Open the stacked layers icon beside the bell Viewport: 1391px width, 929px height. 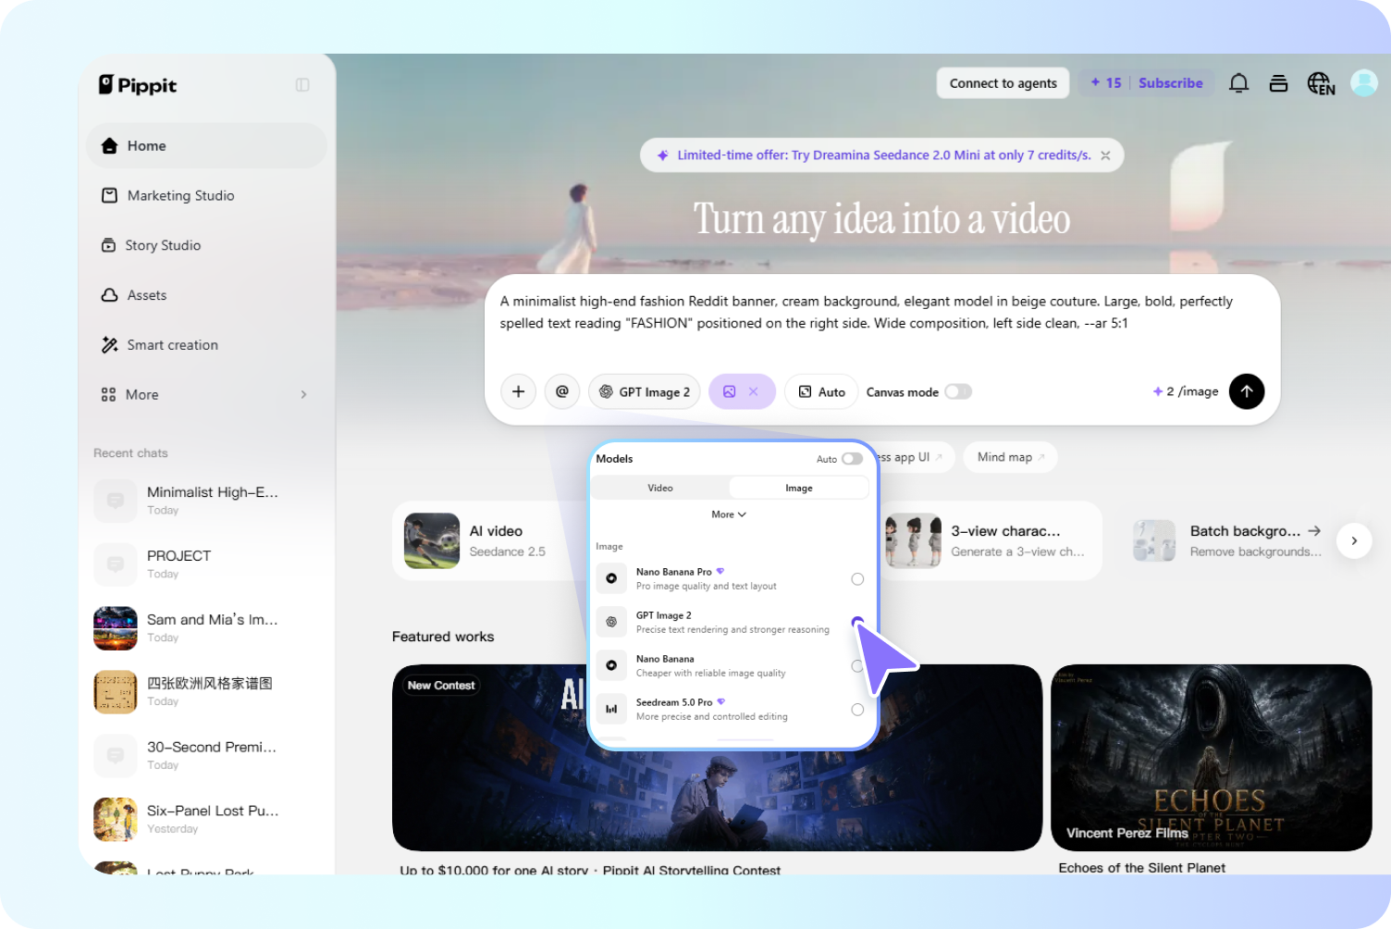[1278, 83]
